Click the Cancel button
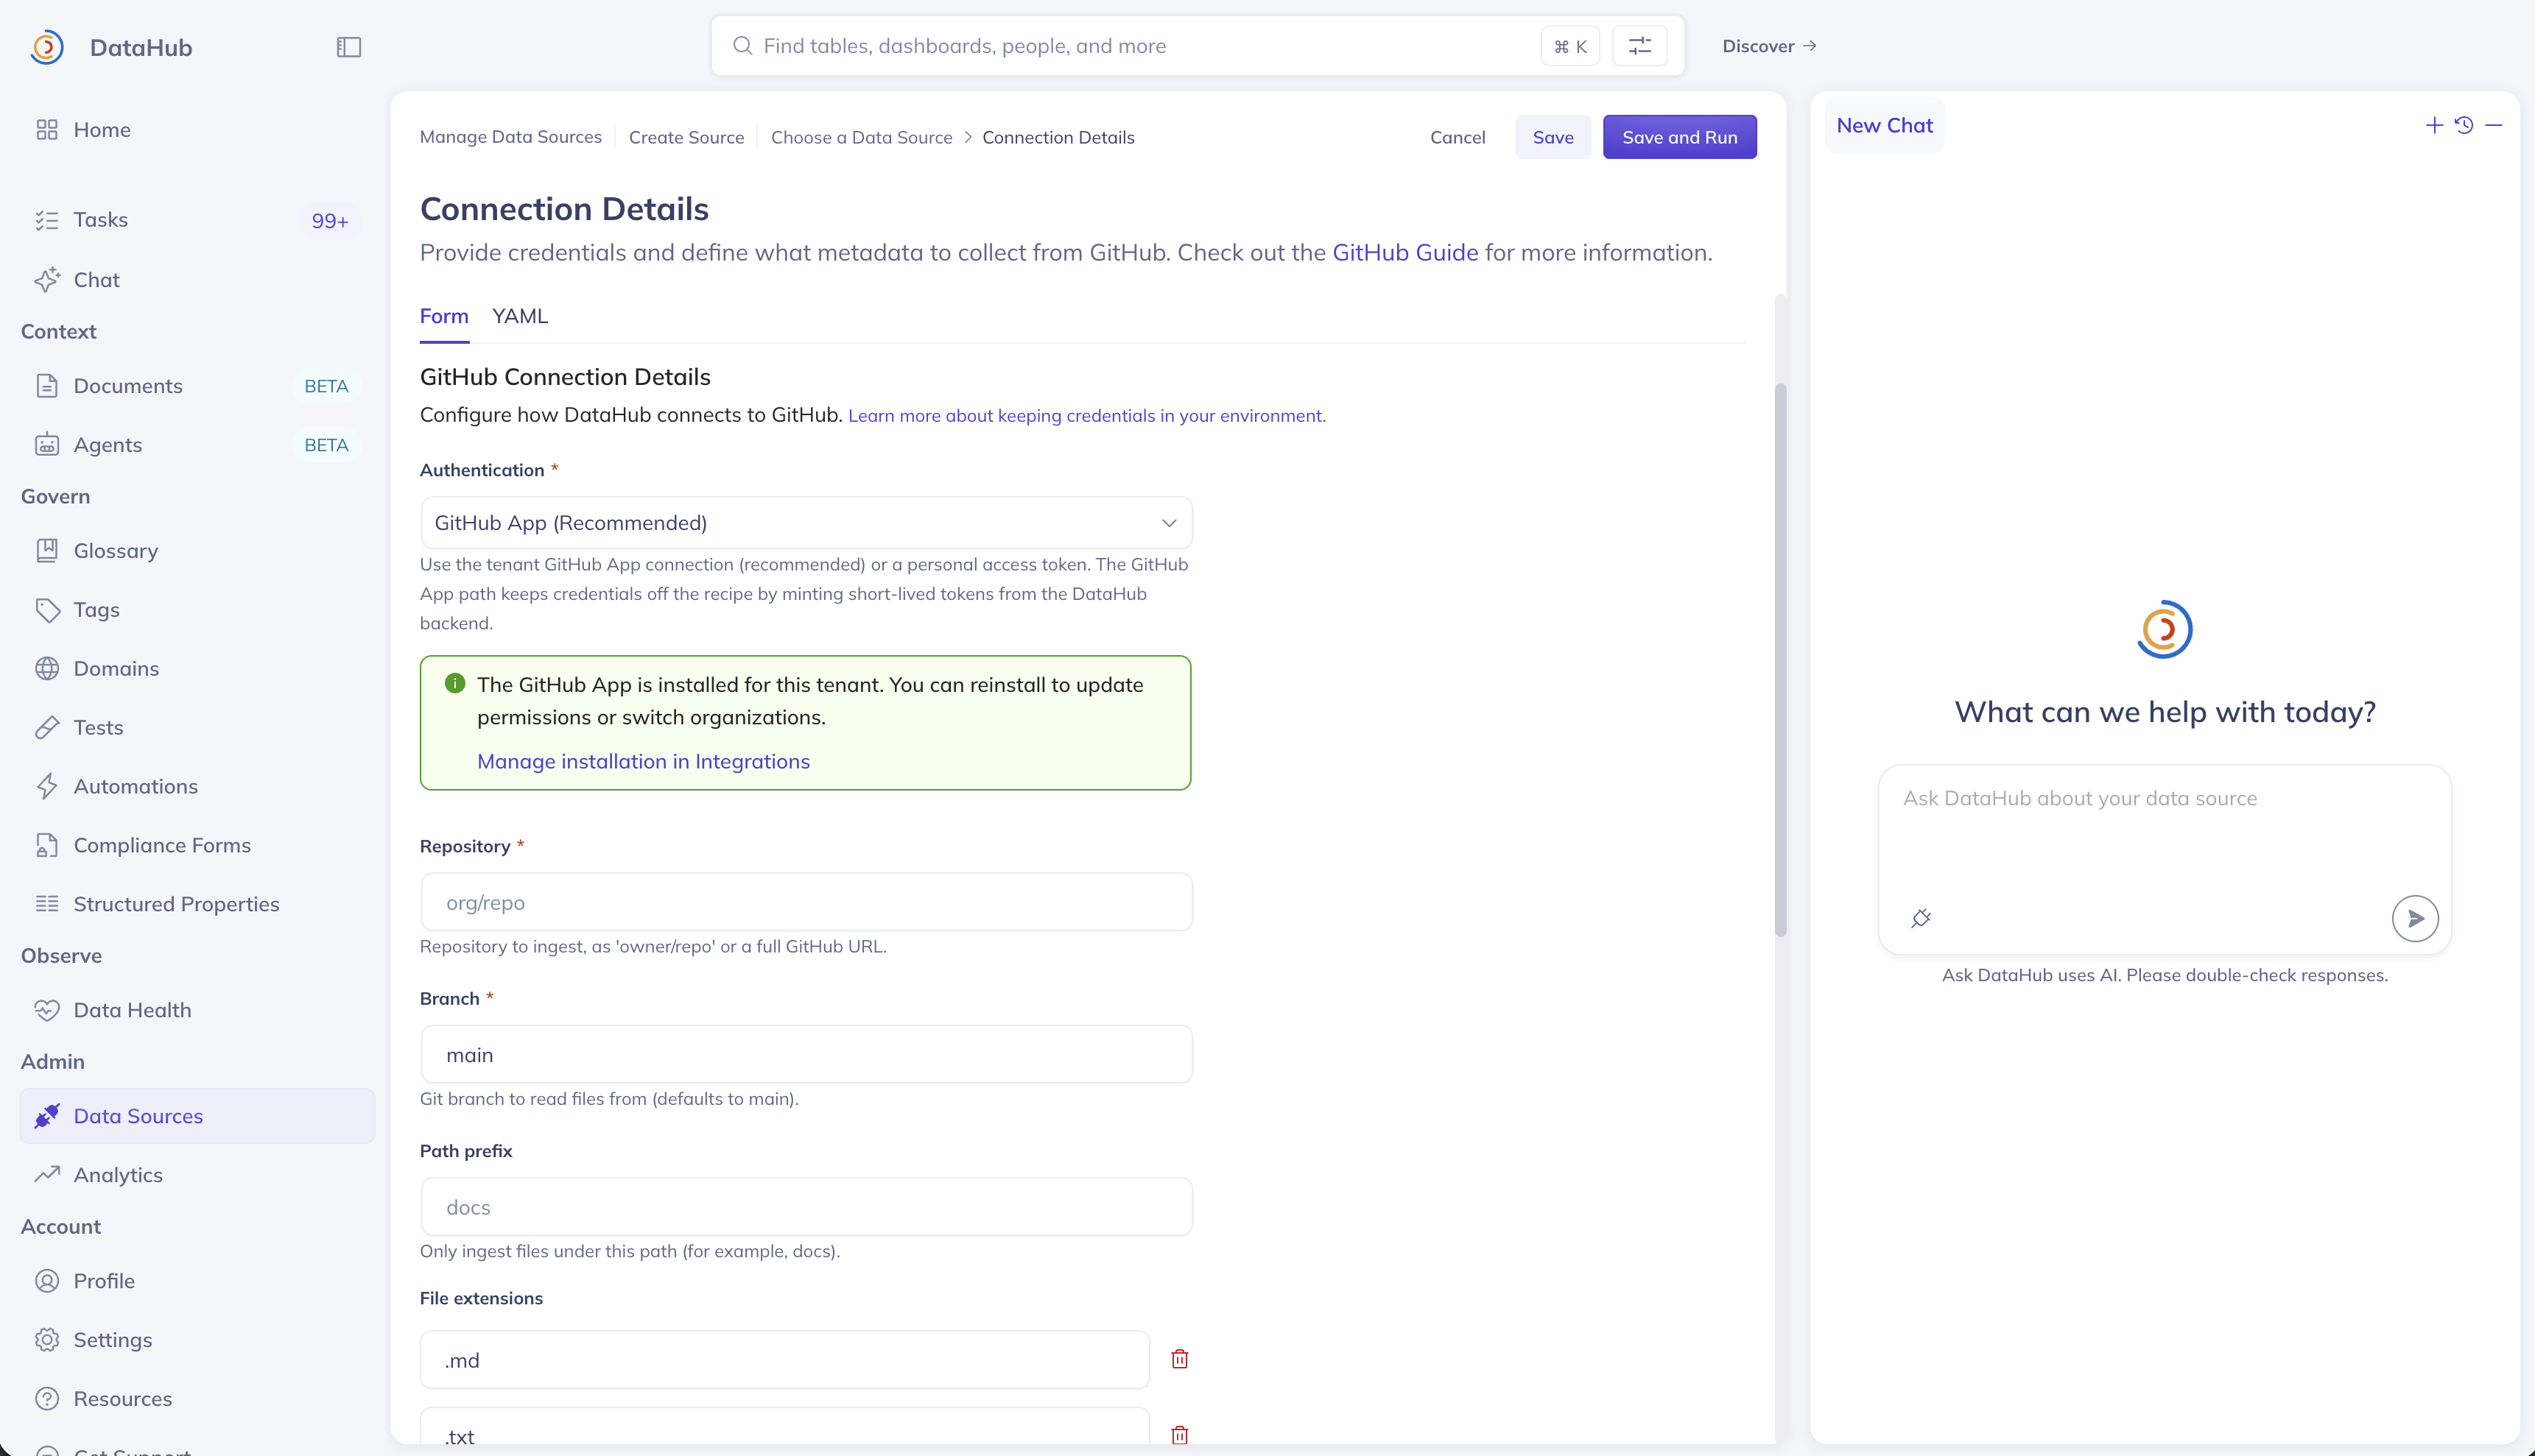The image size is (2535, 1456). click(1458, 137)
